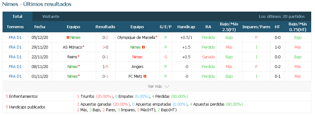The image size is (315, 115).
Task: Open FRA D1 link for 22/11/20 match
Action: (15, 57)
